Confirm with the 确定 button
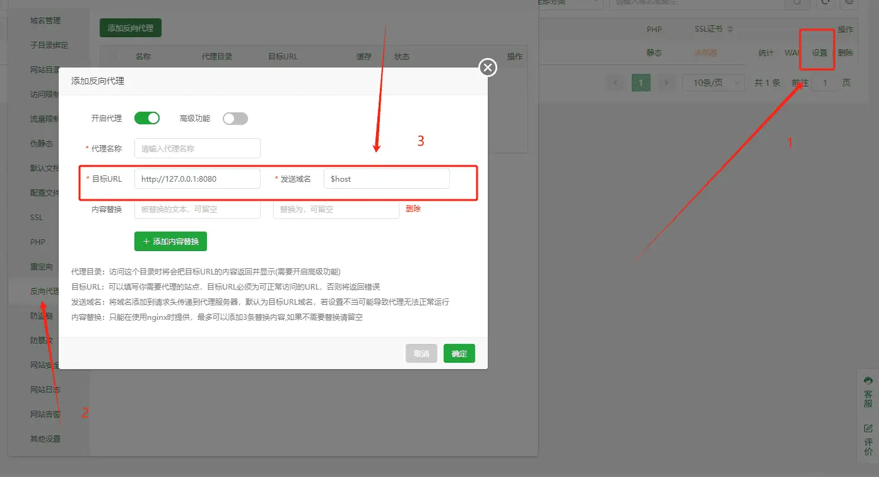This screenshot has height=477, width=879. click(459, 353)
